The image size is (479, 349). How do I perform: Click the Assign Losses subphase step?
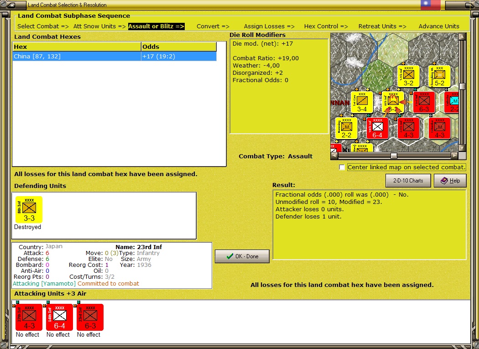pos(269,26)
